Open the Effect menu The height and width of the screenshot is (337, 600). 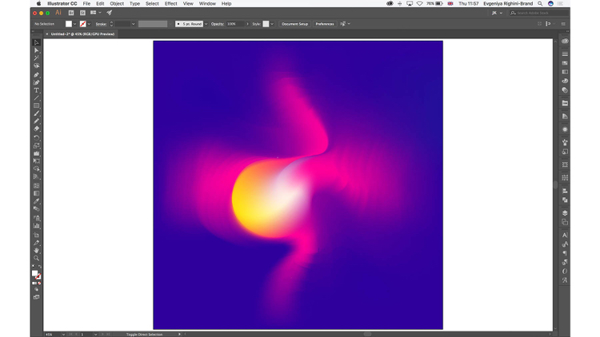click(171, 3)
